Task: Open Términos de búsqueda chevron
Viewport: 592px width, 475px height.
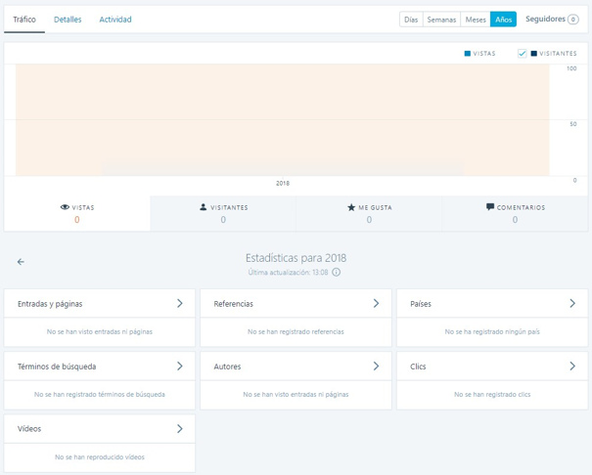Action: tap(180, 367)
